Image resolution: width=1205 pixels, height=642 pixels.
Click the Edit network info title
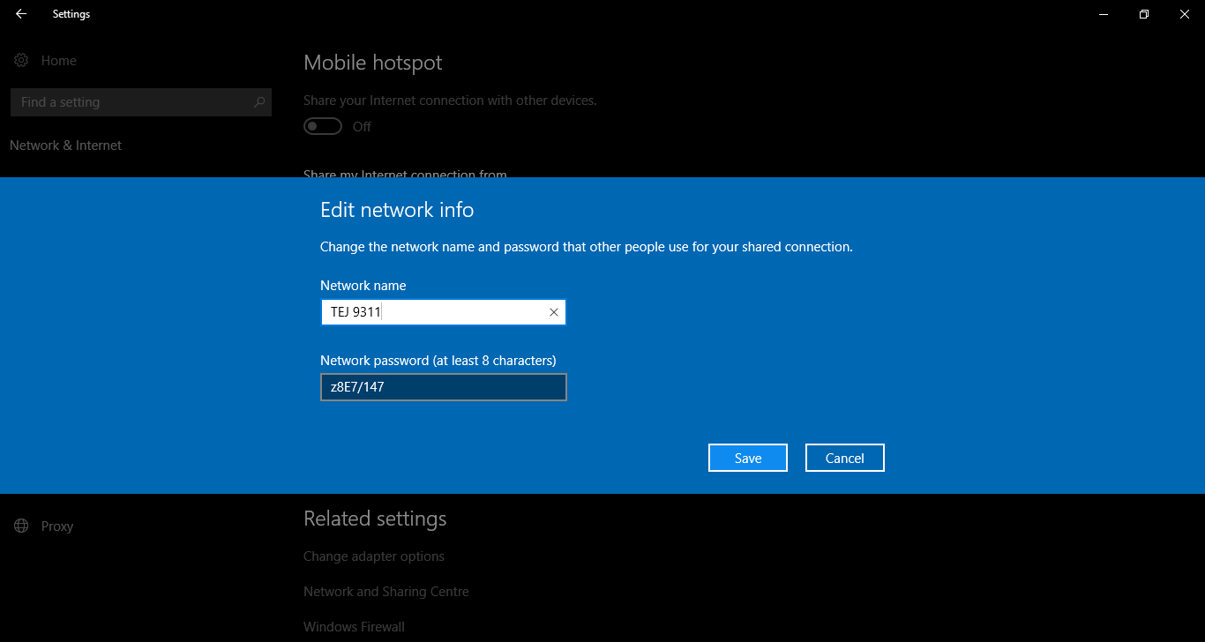(x=397, y=210)
